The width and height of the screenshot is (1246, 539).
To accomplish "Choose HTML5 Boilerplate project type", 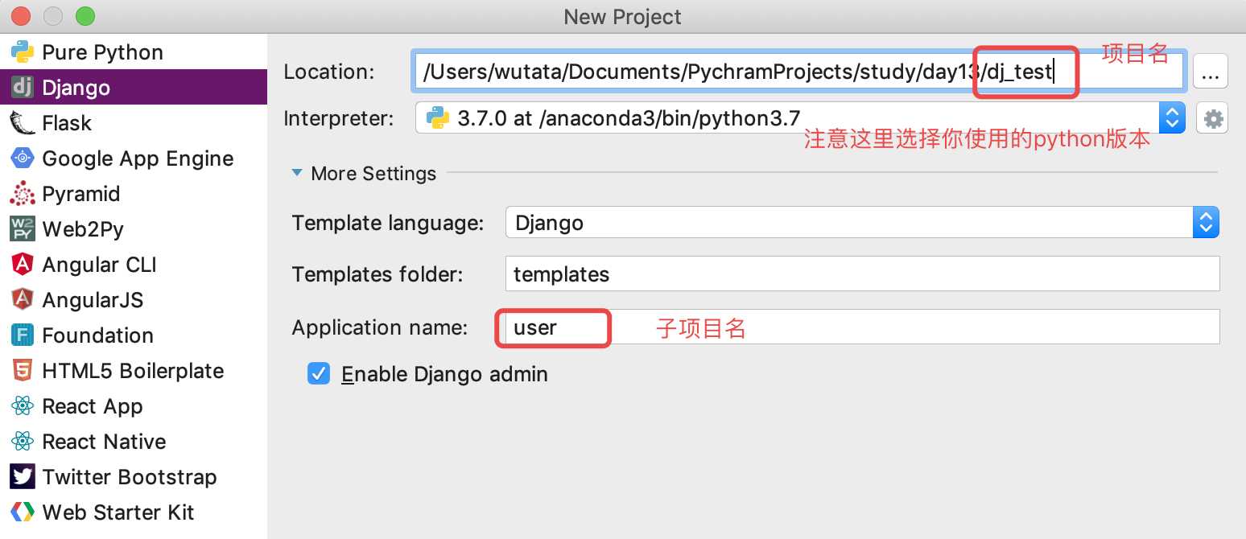I will (x=133, y=371).
